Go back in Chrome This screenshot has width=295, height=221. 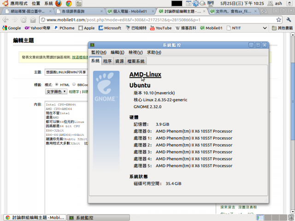point(6,19)
